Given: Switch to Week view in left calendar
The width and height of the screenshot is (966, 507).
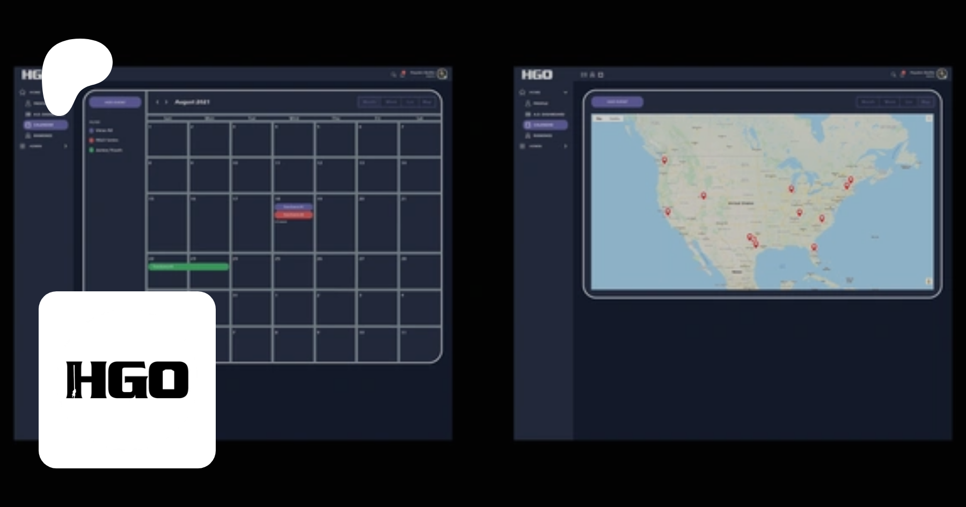Looking at the screenshot, I should click(x=391, y=102).
